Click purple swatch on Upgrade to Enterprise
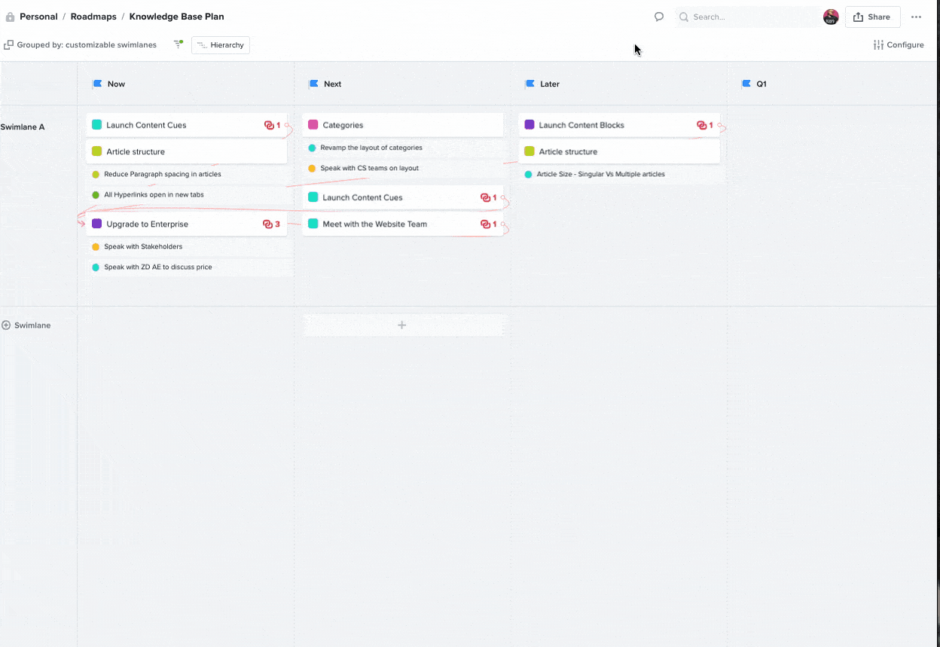940x647 pixels. coord(97,224)
